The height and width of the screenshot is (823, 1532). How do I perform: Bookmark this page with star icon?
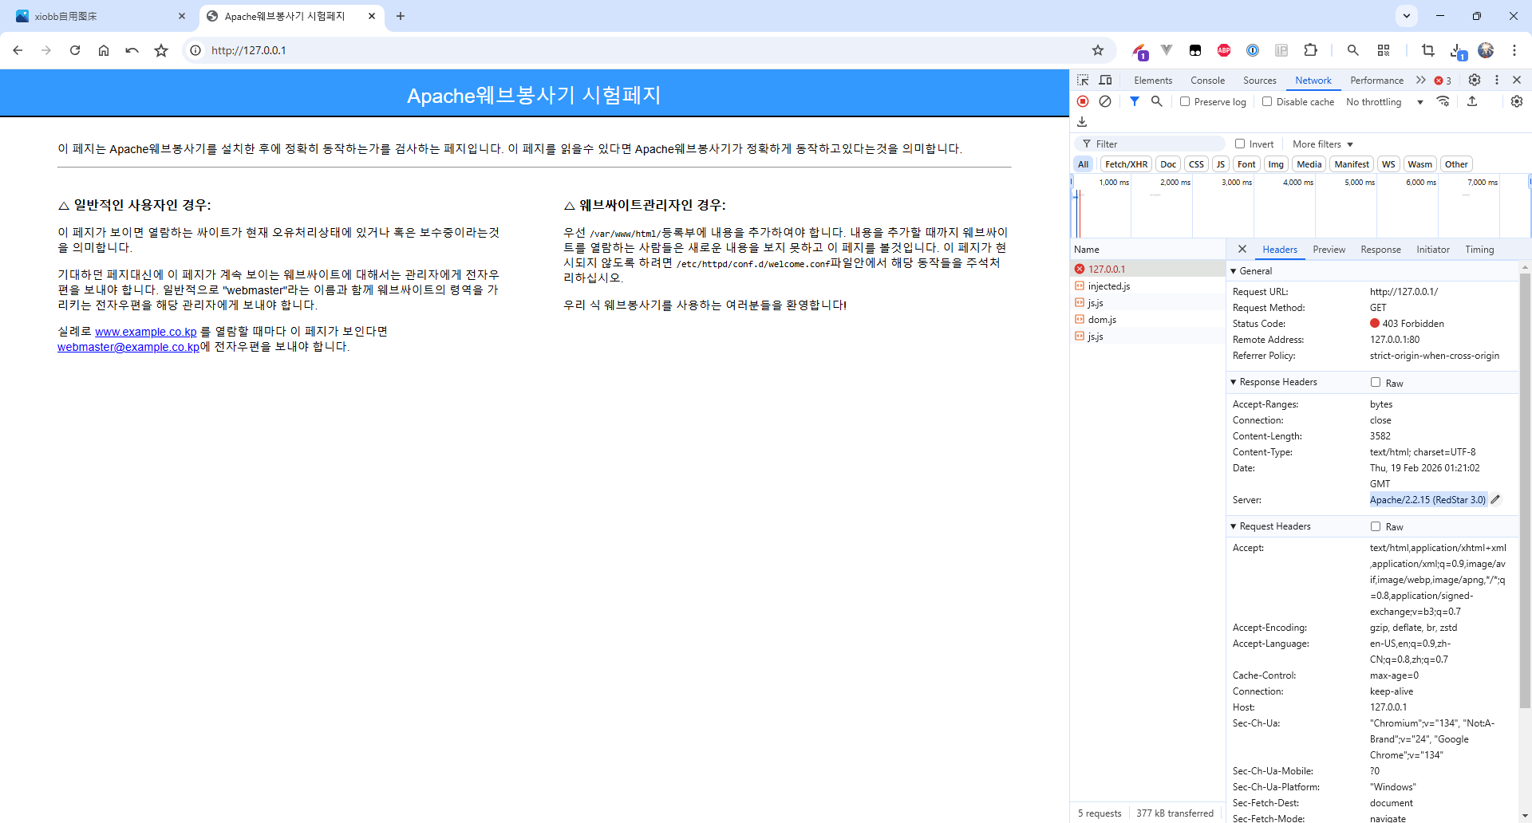(1098, 50)
